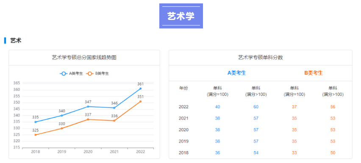Click the orange value 50 in the 2018 row
Image resolution: width=361 pixels, height=163 pixels.
333,153
